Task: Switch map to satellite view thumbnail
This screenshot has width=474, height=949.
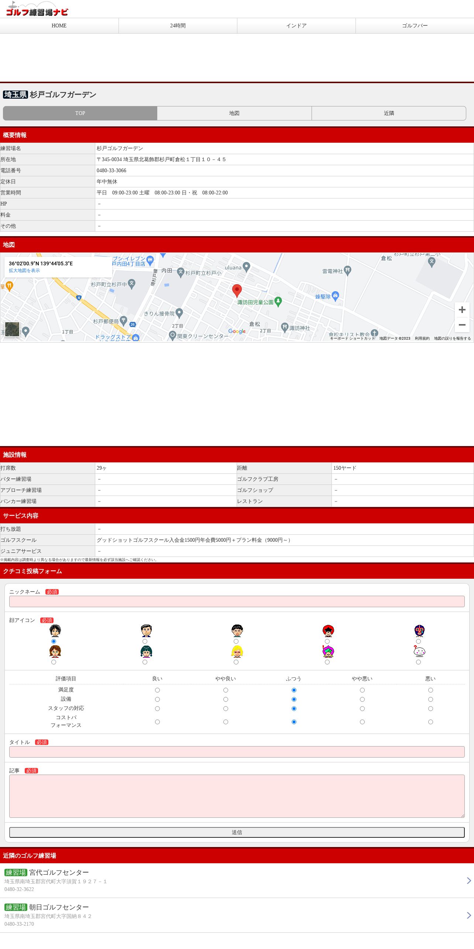Action: (x=12, y=329)
